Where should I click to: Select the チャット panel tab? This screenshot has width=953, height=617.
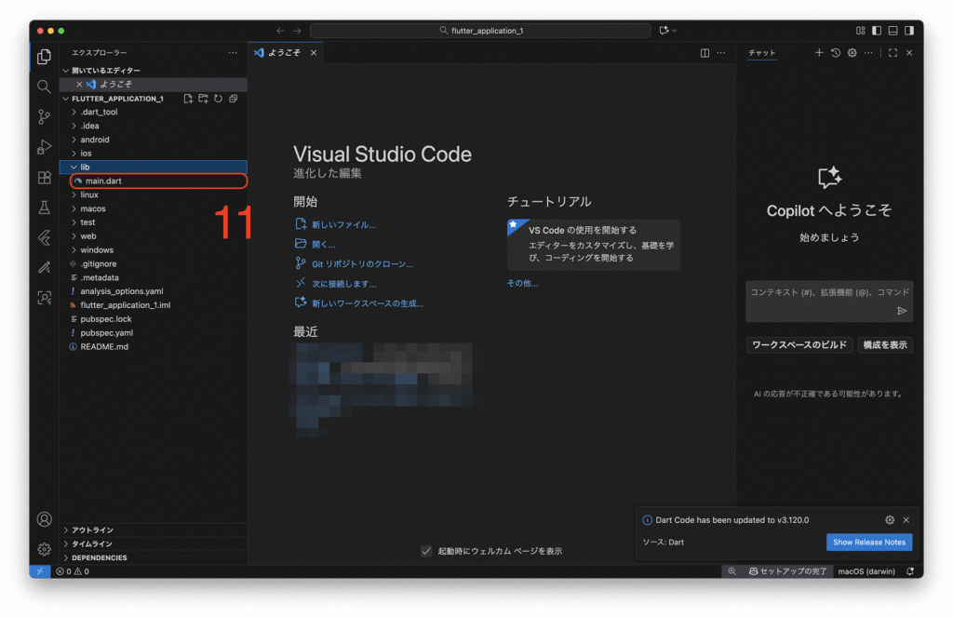[x=762, y=53]
